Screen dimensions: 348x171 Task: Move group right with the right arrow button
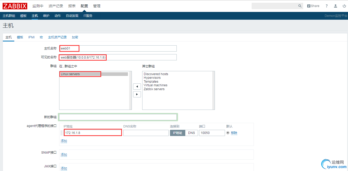pos(137,94)
